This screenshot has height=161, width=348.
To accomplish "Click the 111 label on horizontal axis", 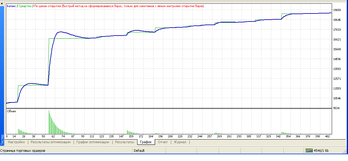I will (x=92, y=136).
